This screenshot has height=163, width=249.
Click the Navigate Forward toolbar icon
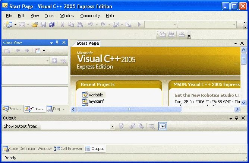(x=128, y=25)
